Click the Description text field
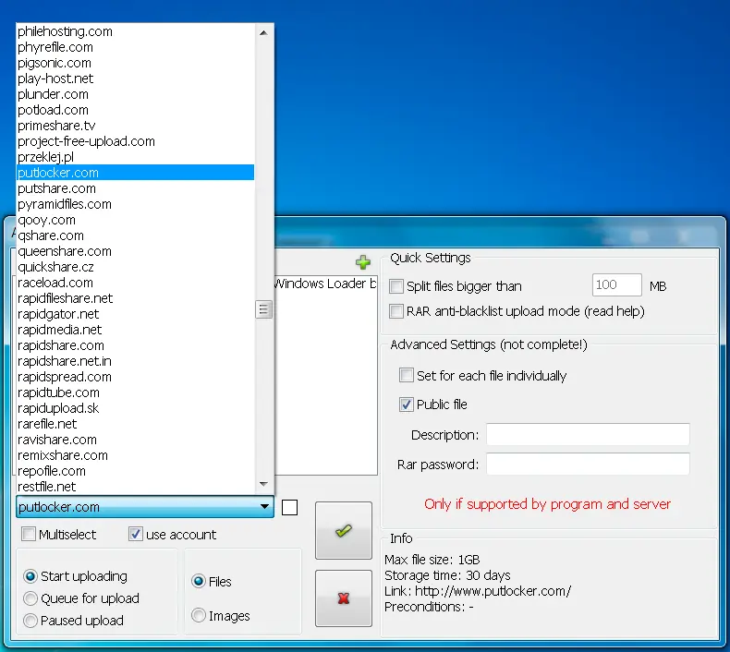 (588, 435)
